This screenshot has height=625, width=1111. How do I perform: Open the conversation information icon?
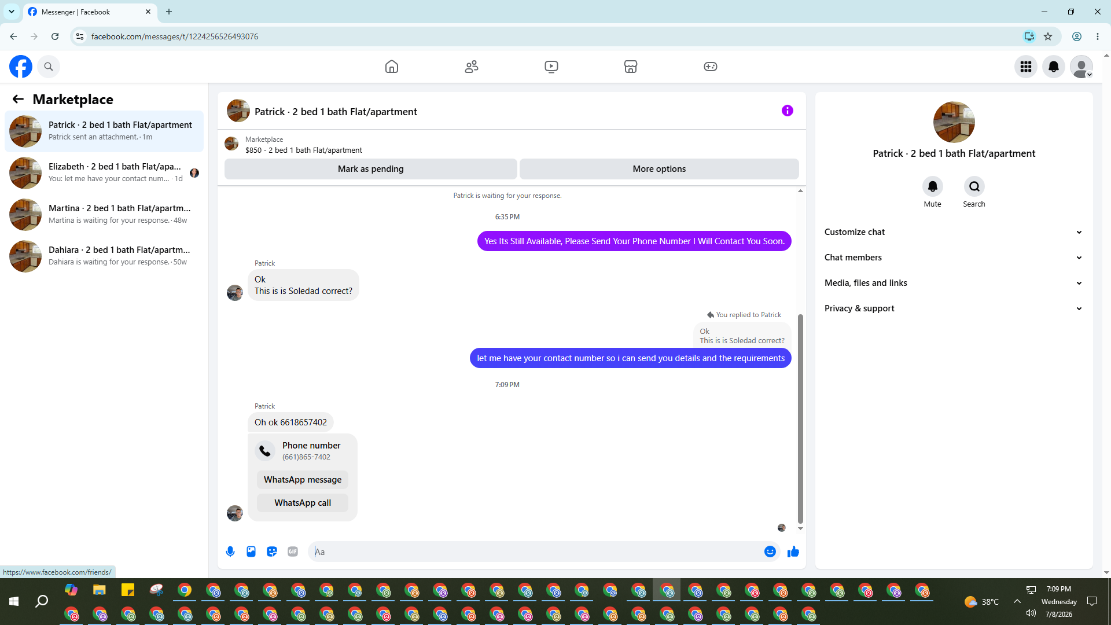pyautogui.click(x=788, y=111)
